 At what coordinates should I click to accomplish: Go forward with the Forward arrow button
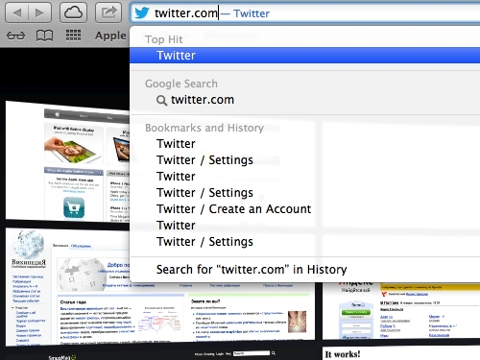[40, 12]
